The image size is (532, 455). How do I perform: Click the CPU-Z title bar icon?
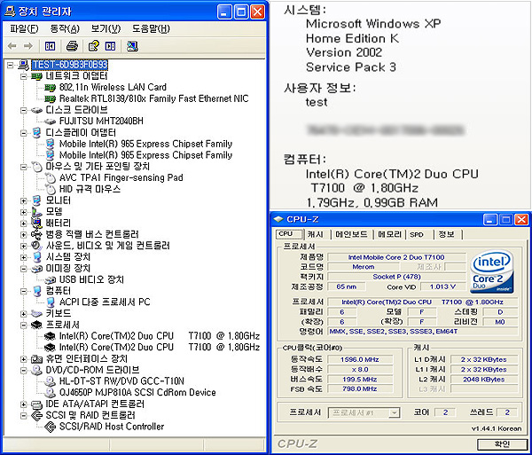(x=278, y=220)
